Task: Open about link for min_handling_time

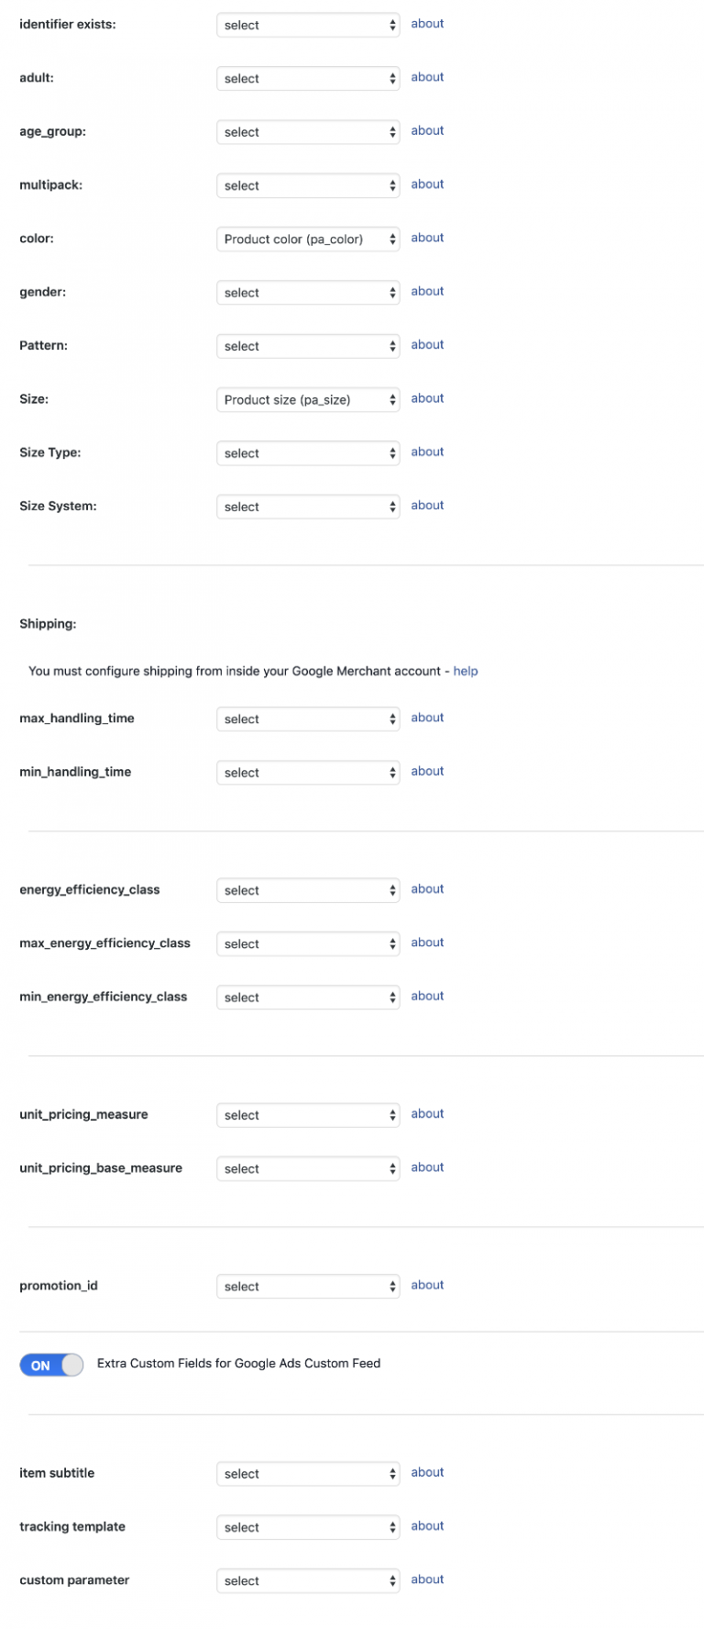Action: [x=427, y=771]
